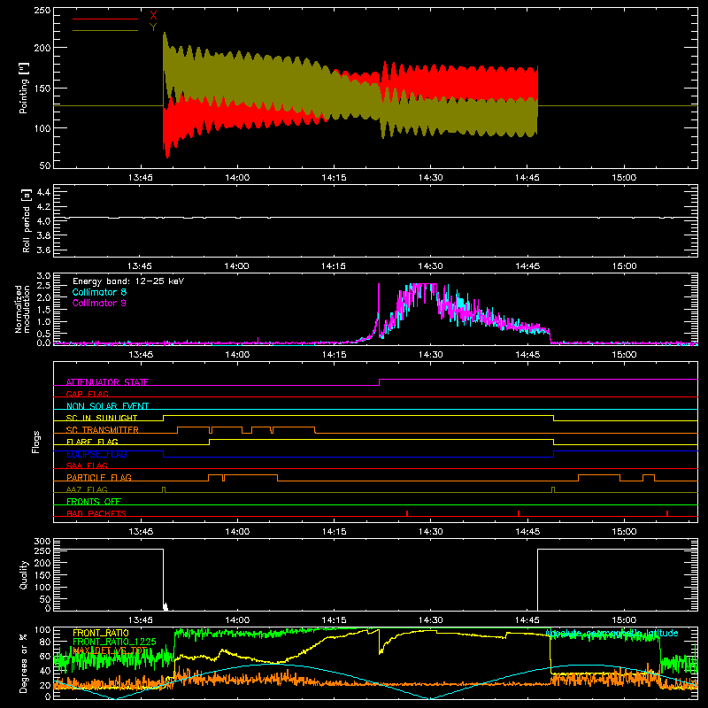Click the 250 tick on the Pointing axis

click(42, 11)
